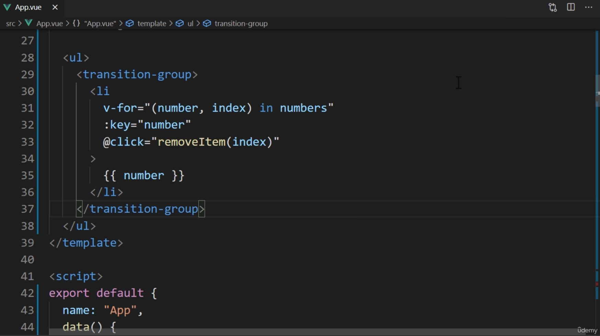The width and height of the screenshot is (600, 336).
Task: Click line number 29
Action: pos(27,74)
